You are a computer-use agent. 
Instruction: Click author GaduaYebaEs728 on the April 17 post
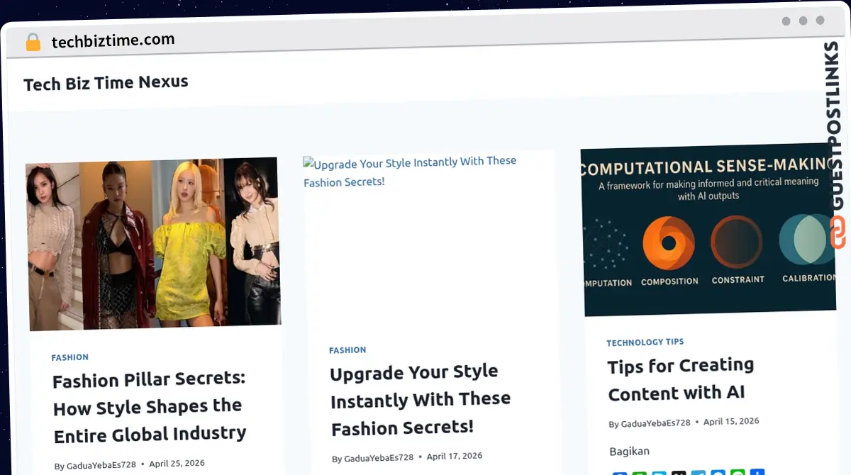[x=379, y=458]
